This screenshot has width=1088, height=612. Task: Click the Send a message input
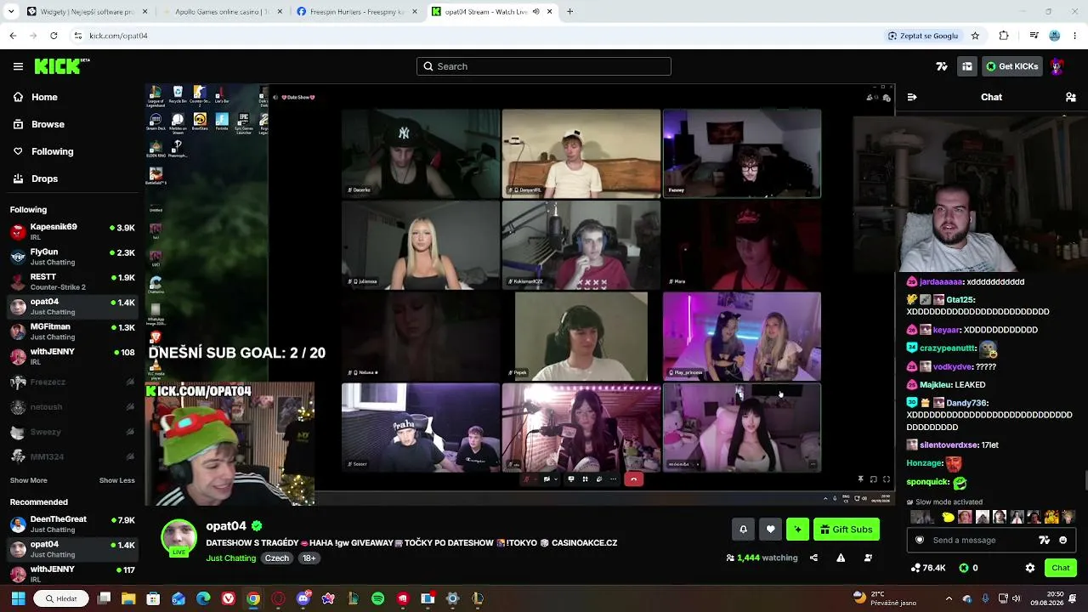[x=979, y=541]
